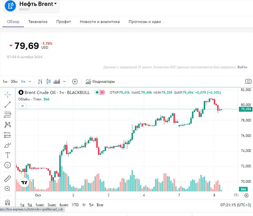The width and height of the screenshot is (253, 216).
Task: Set chart range to 3мес
Action: [x=52, y=205]
